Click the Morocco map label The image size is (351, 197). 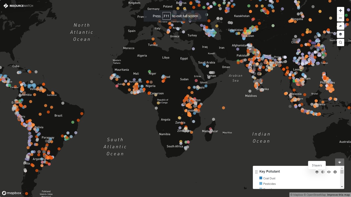[129, 48]
